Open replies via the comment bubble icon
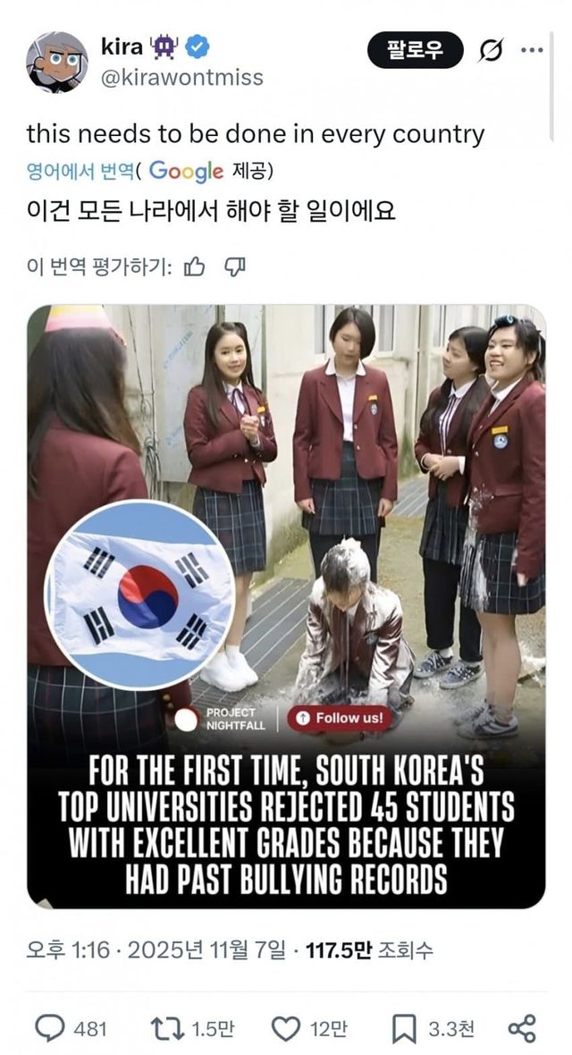Image resolution: width=572 pixels, height=1055 pixels. (48, 1028)
